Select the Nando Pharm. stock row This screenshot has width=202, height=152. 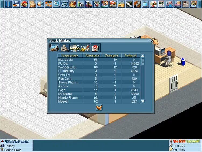[x=99, y=97]
